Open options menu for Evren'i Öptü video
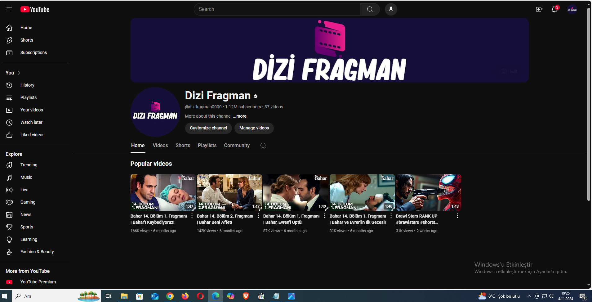 325,216
